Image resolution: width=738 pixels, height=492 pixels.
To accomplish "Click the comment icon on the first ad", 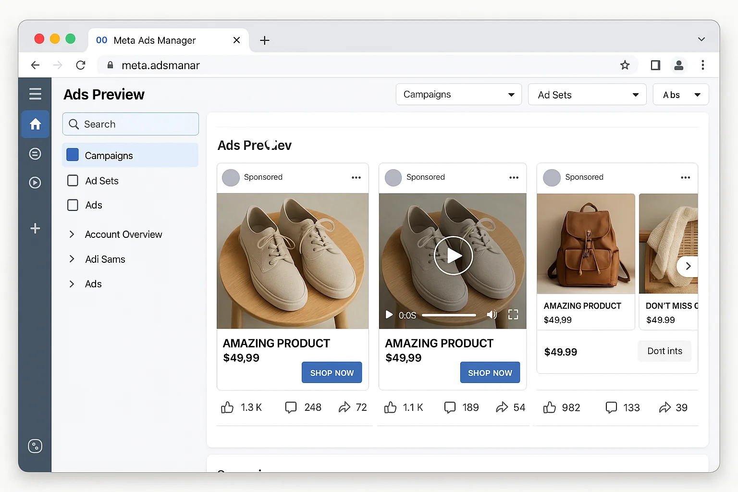I will tap(291, 407).
